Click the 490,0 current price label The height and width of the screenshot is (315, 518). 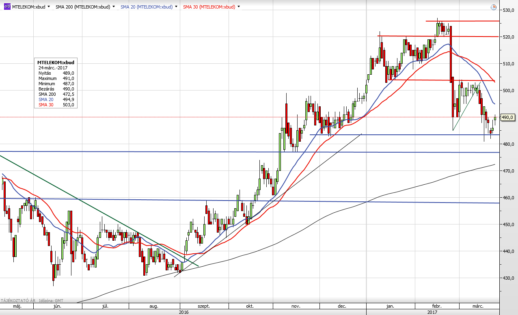[x=508, y=117]
